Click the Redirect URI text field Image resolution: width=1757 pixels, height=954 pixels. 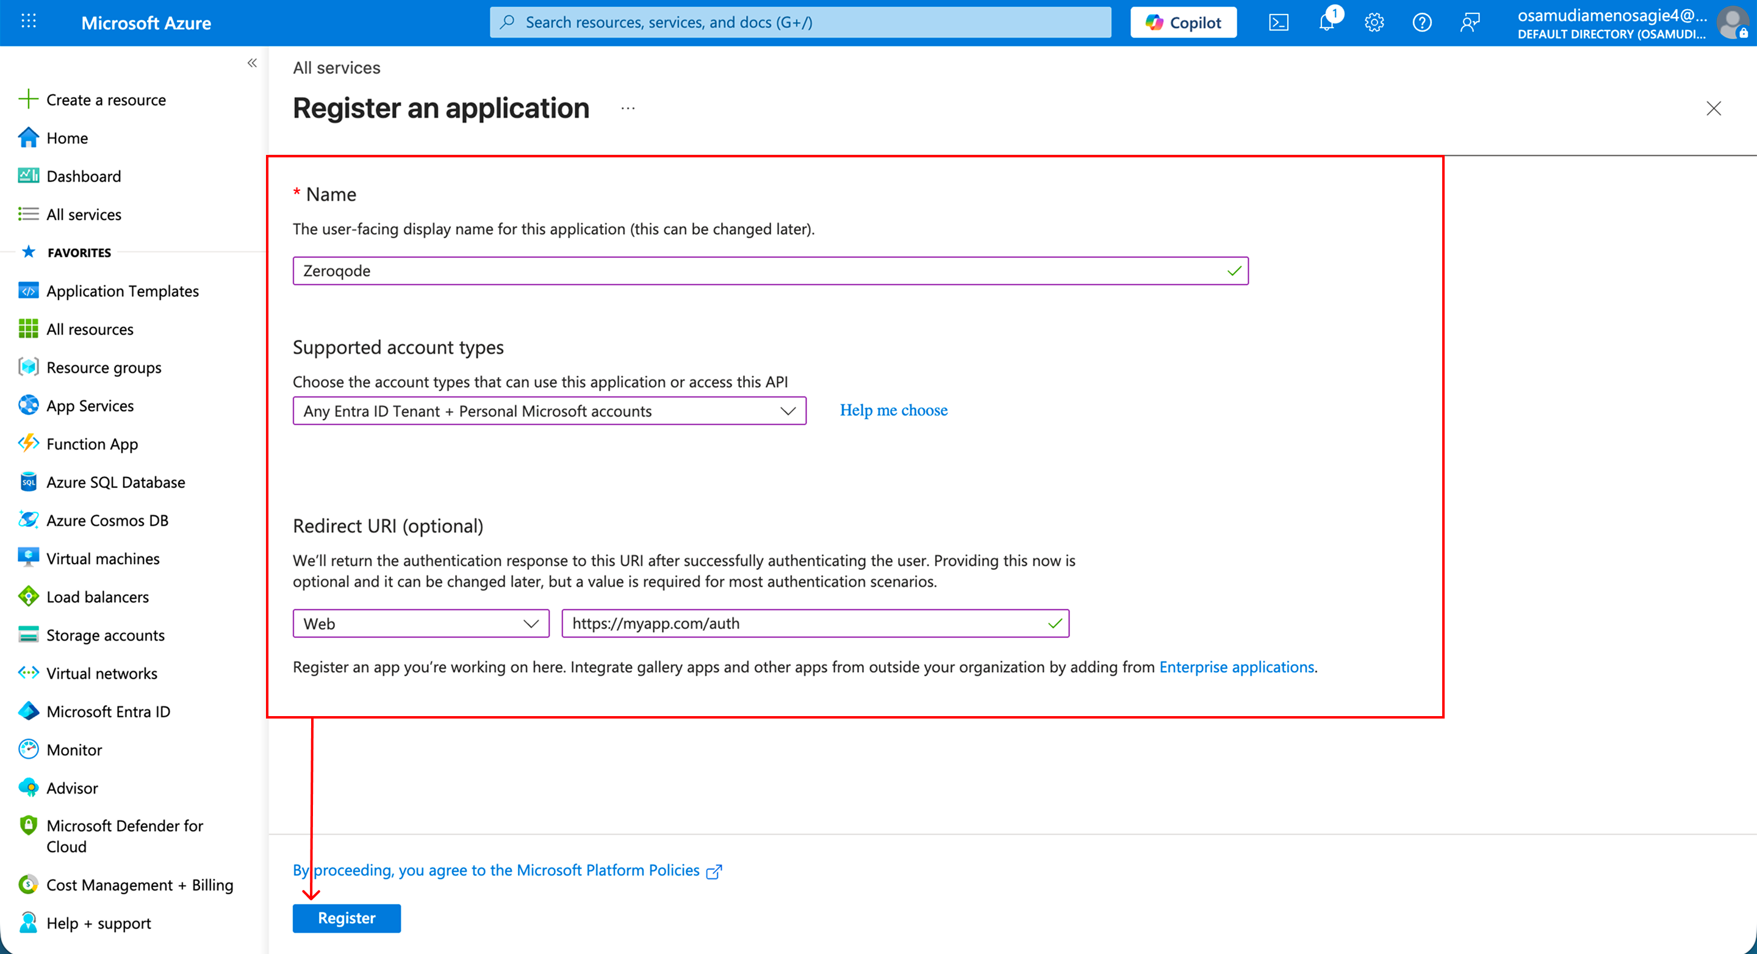pyautogui.click(x=805, y=623)
